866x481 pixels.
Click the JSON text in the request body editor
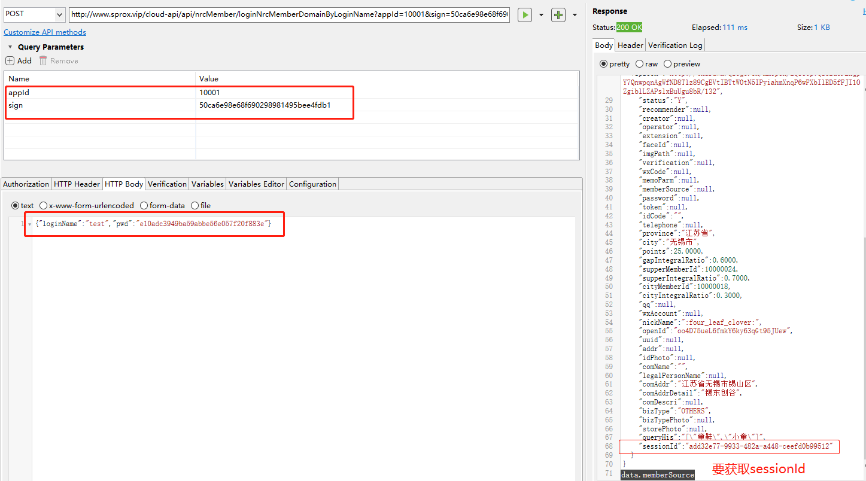click(153, 223)
